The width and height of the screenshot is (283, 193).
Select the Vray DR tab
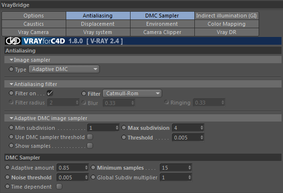[226, 32]
